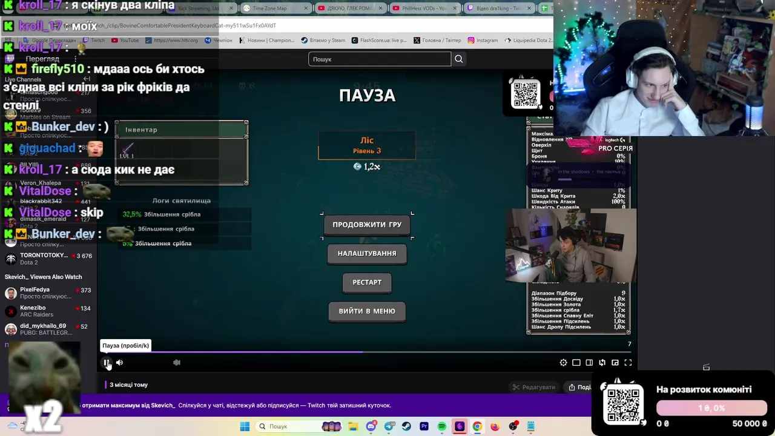
Task: Open the video player settings gear
Action: pyautogui.click(x=564, y=363)
